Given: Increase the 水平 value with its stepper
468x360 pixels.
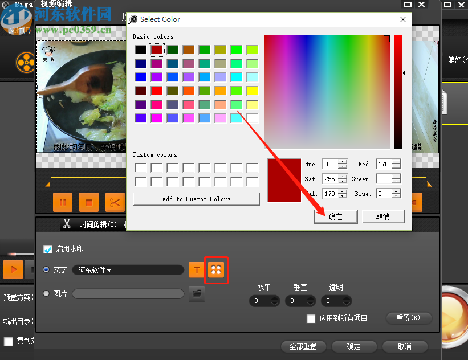Looking at the screenshot, I should tap(275, 298).
